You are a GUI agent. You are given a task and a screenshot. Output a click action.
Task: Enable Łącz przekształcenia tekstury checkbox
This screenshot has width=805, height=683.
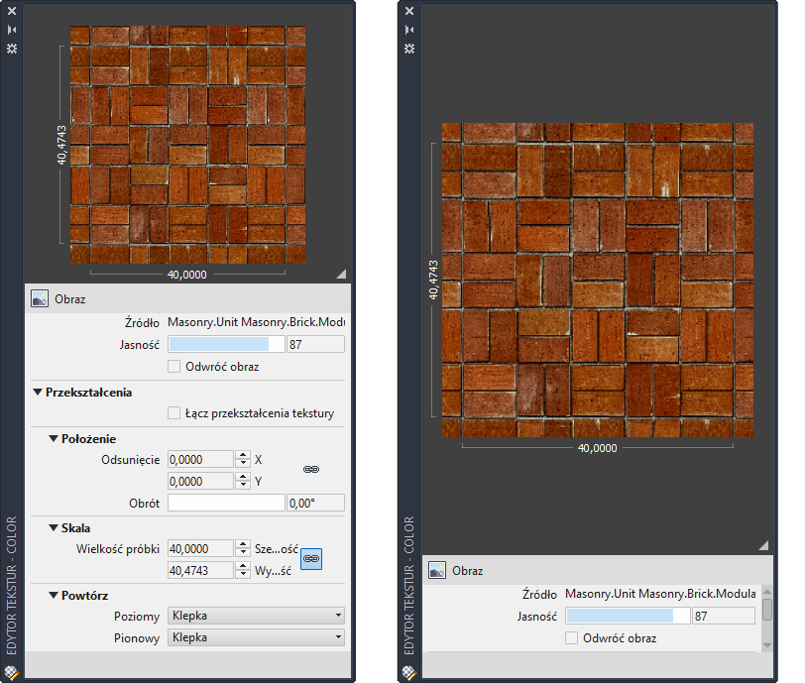pos(174,413)
